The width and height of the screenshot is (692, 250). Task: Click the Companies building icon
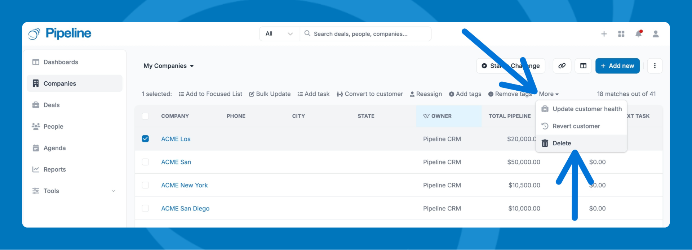click(x=36, y=83)
